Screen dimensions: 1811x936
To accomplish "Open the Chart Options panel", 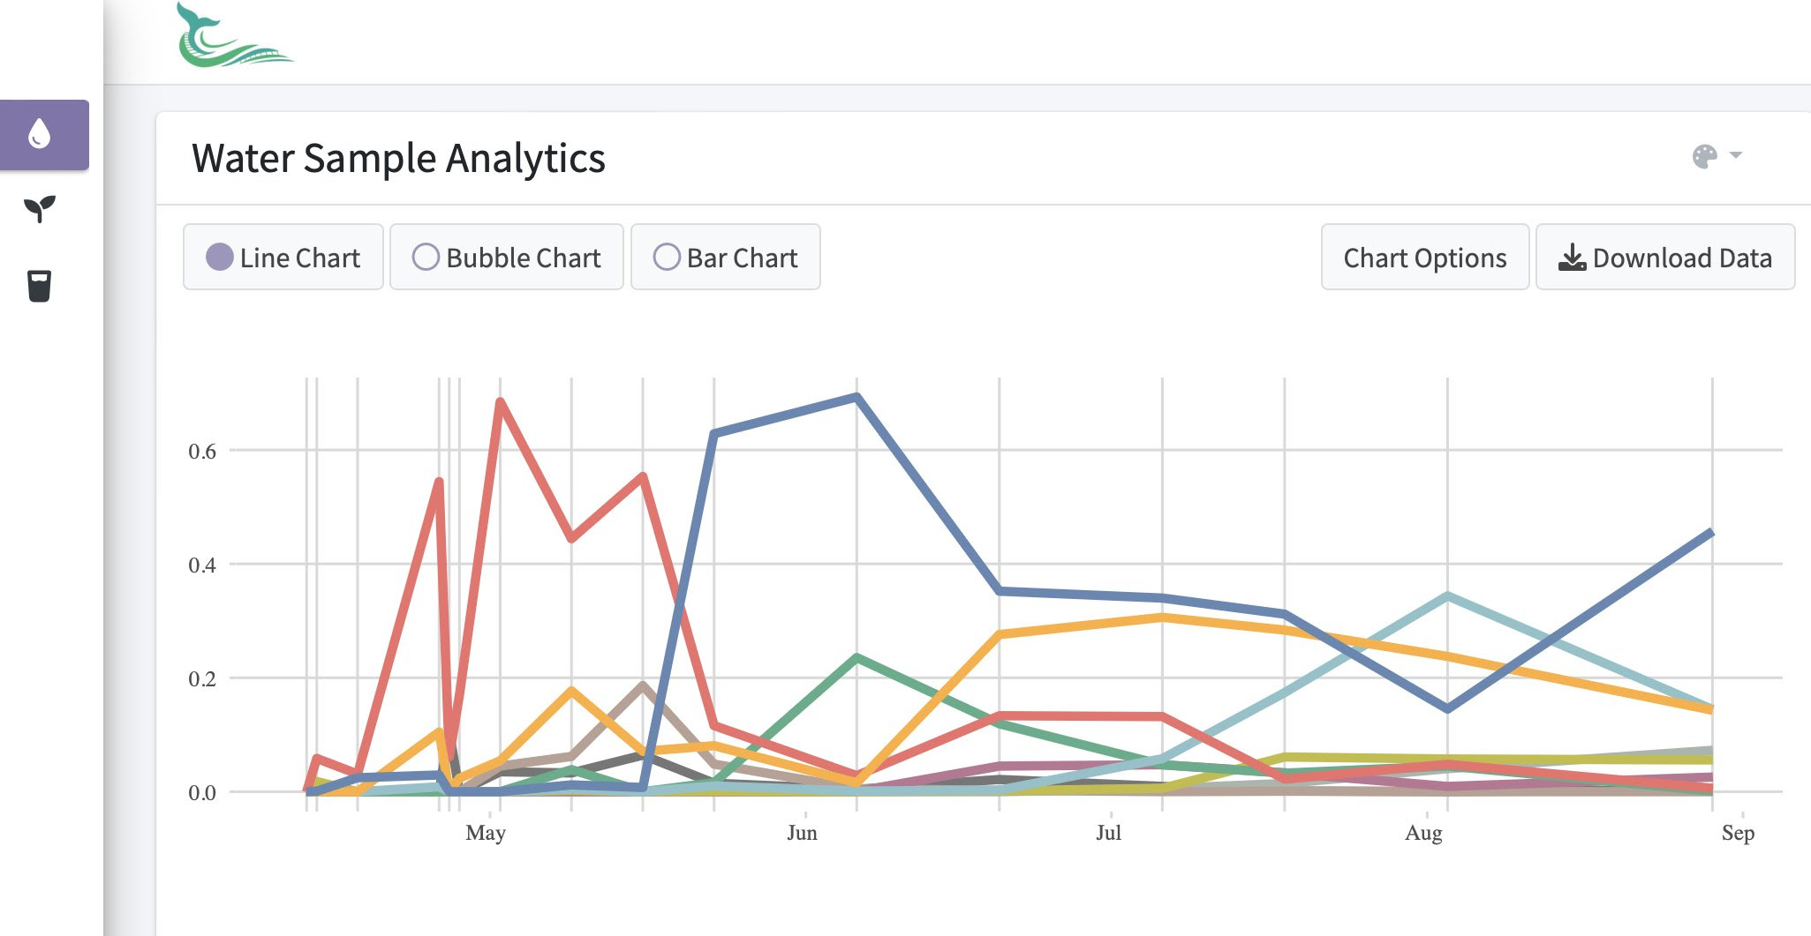I will pos(1424,258).
